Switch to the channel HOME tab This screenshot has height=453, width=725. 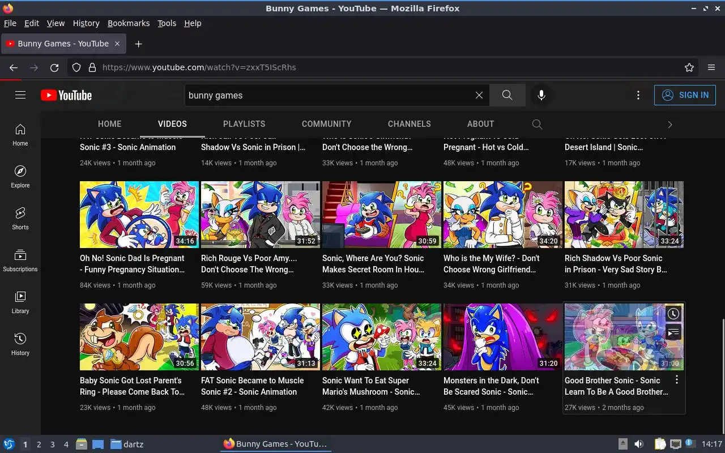(x=110, y=124)
